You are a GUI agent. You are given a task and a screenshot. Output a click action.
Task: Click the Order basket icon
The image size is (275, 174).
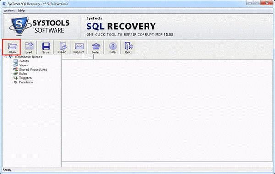[x=96, y=47]
